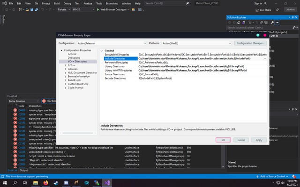Expand the Librarian tree node
This screenshot has width=300, height=187.
tap(65, 69)
